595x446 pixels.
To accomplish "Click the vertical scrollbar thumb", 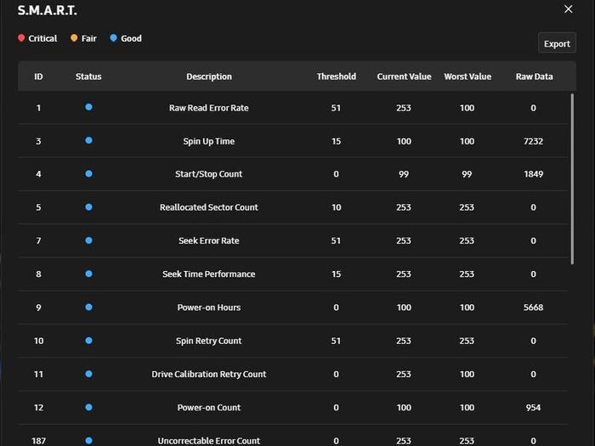I will click(572, 179).
